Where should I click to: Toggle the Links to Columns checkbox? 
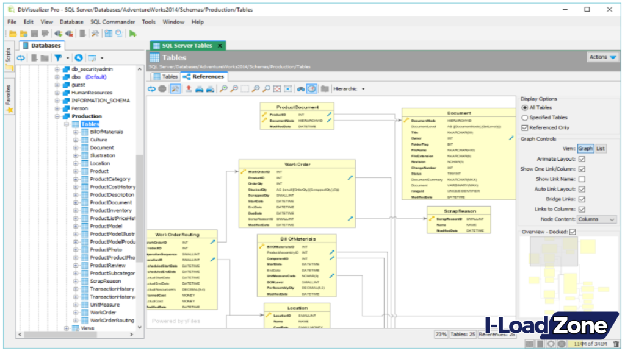(x=582, y=209)
